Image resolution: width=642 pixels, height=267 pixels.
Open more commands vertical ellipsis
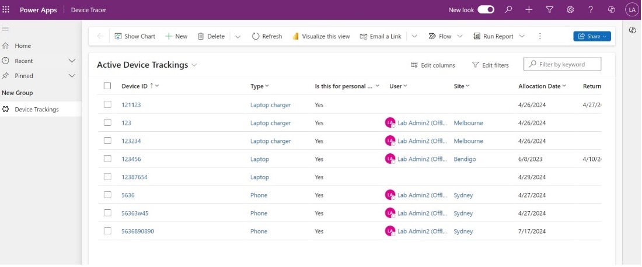pos(540,36)
